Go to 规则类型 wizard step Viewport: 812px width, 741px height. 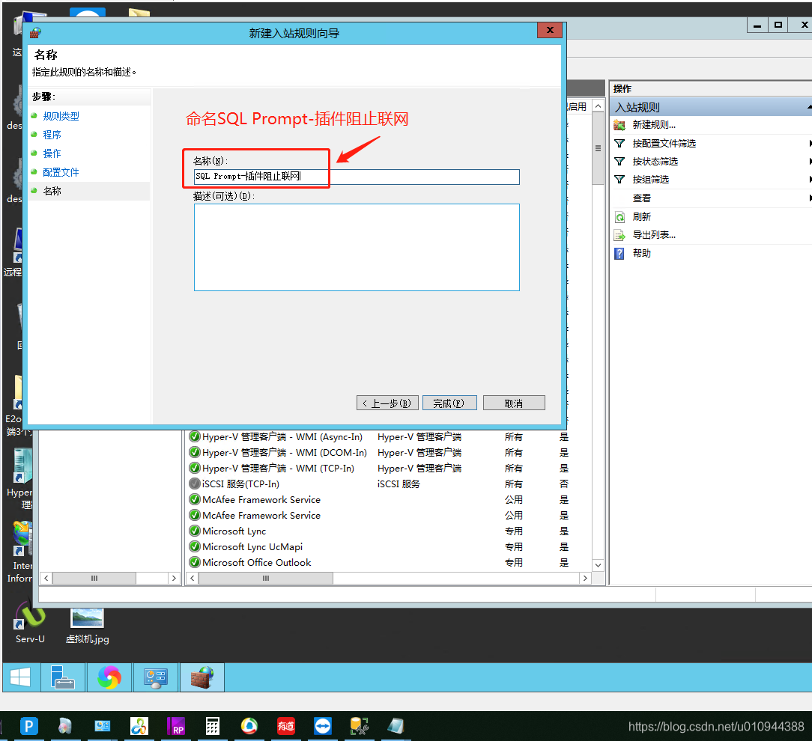point(61,117)
